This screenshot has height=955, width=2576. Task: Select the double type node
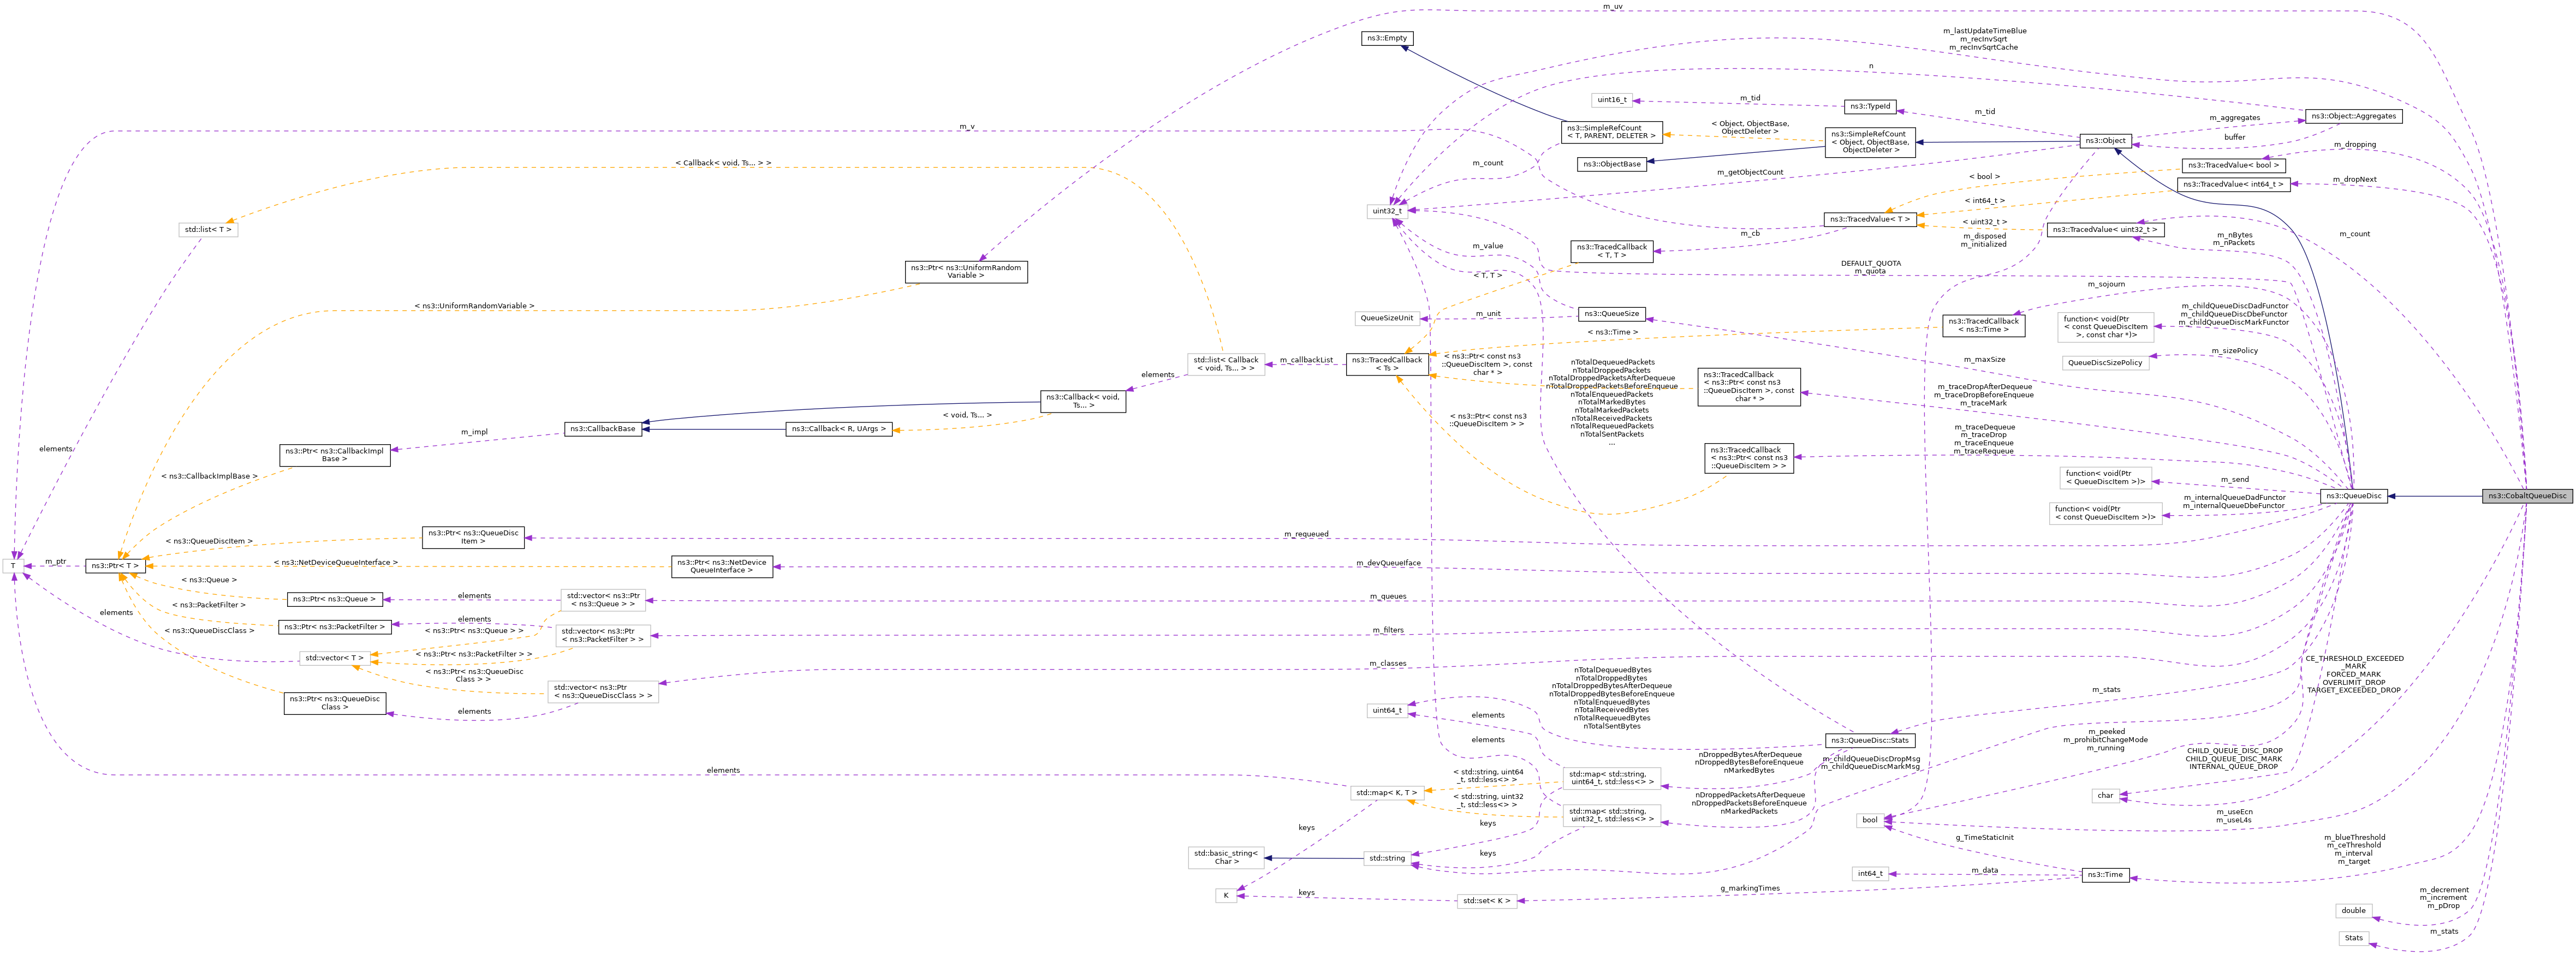[x=2353, y=911]
